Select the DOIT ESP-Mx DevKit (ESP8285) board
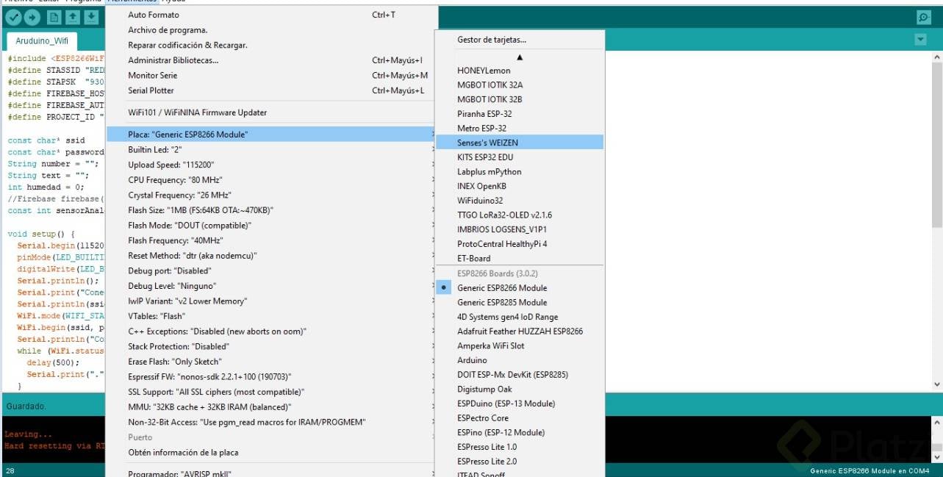943x477 pixels. (520, 375)
